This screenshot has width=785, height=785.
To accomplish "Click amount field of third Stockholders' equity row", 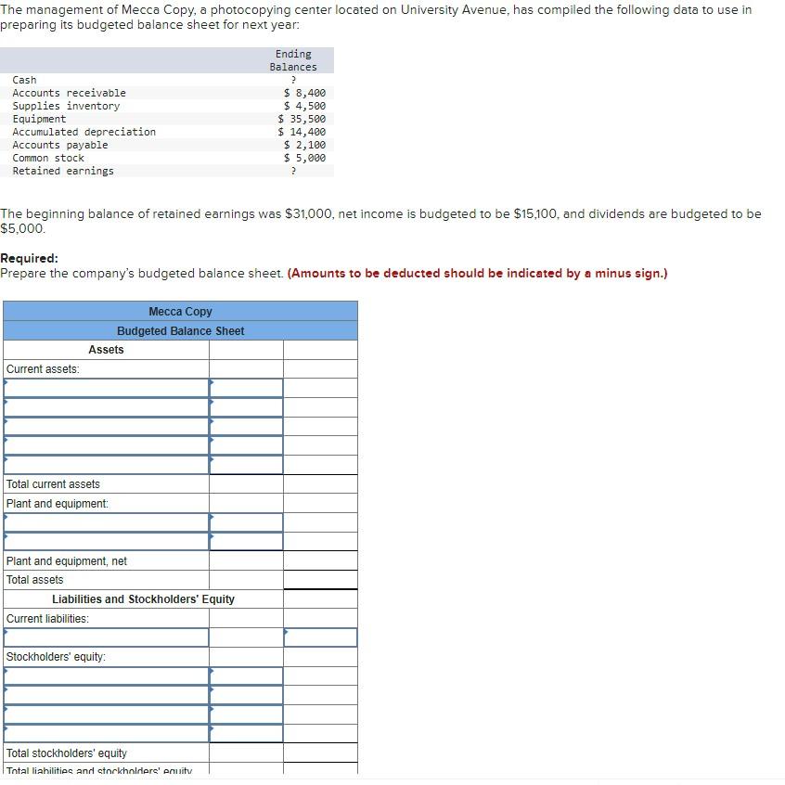I will (x=246, y=714).
